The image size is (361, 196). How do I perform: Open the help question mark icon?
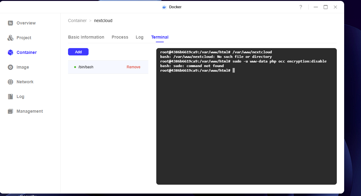pyautogui.click(x=301, y=7)
